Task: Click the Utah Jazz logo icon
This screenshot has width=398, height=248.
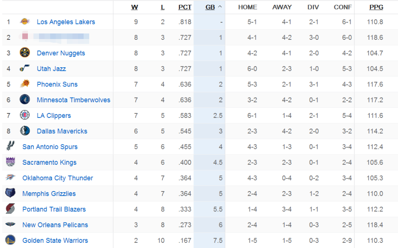Action: (25, 68)
